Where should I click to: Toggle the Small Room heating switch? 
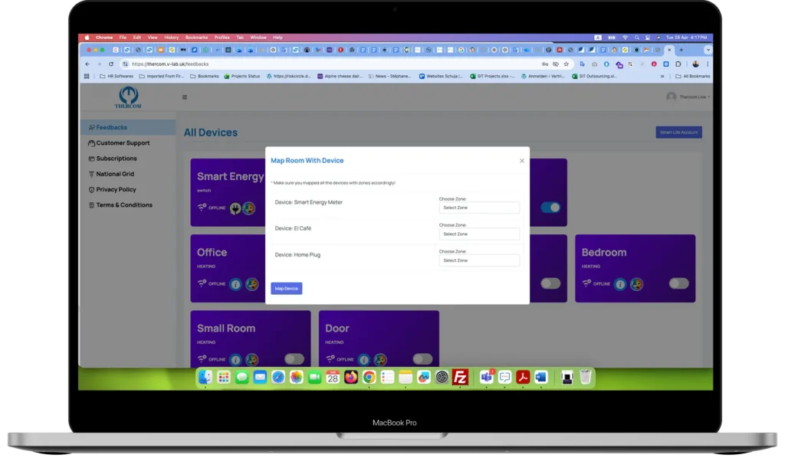[294, 359]
